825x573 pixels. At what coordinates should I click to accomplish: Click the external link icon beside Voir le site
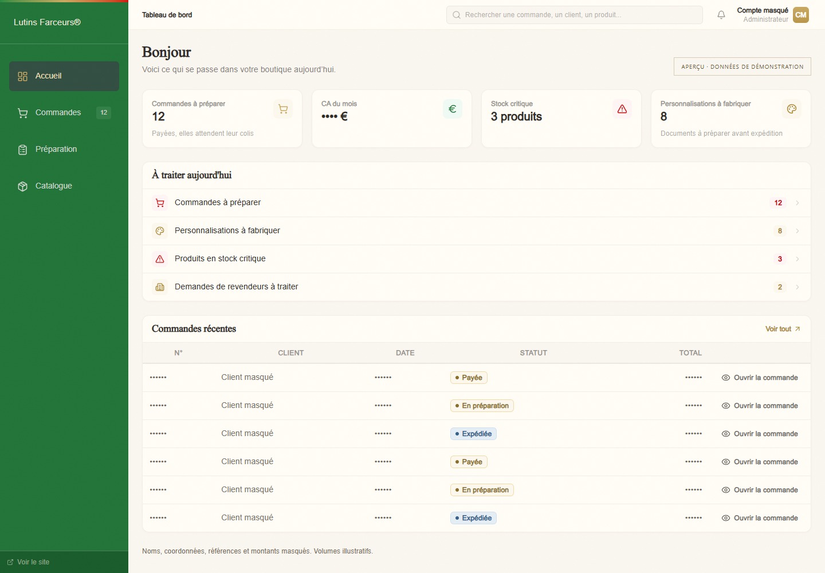click(10, 562)
